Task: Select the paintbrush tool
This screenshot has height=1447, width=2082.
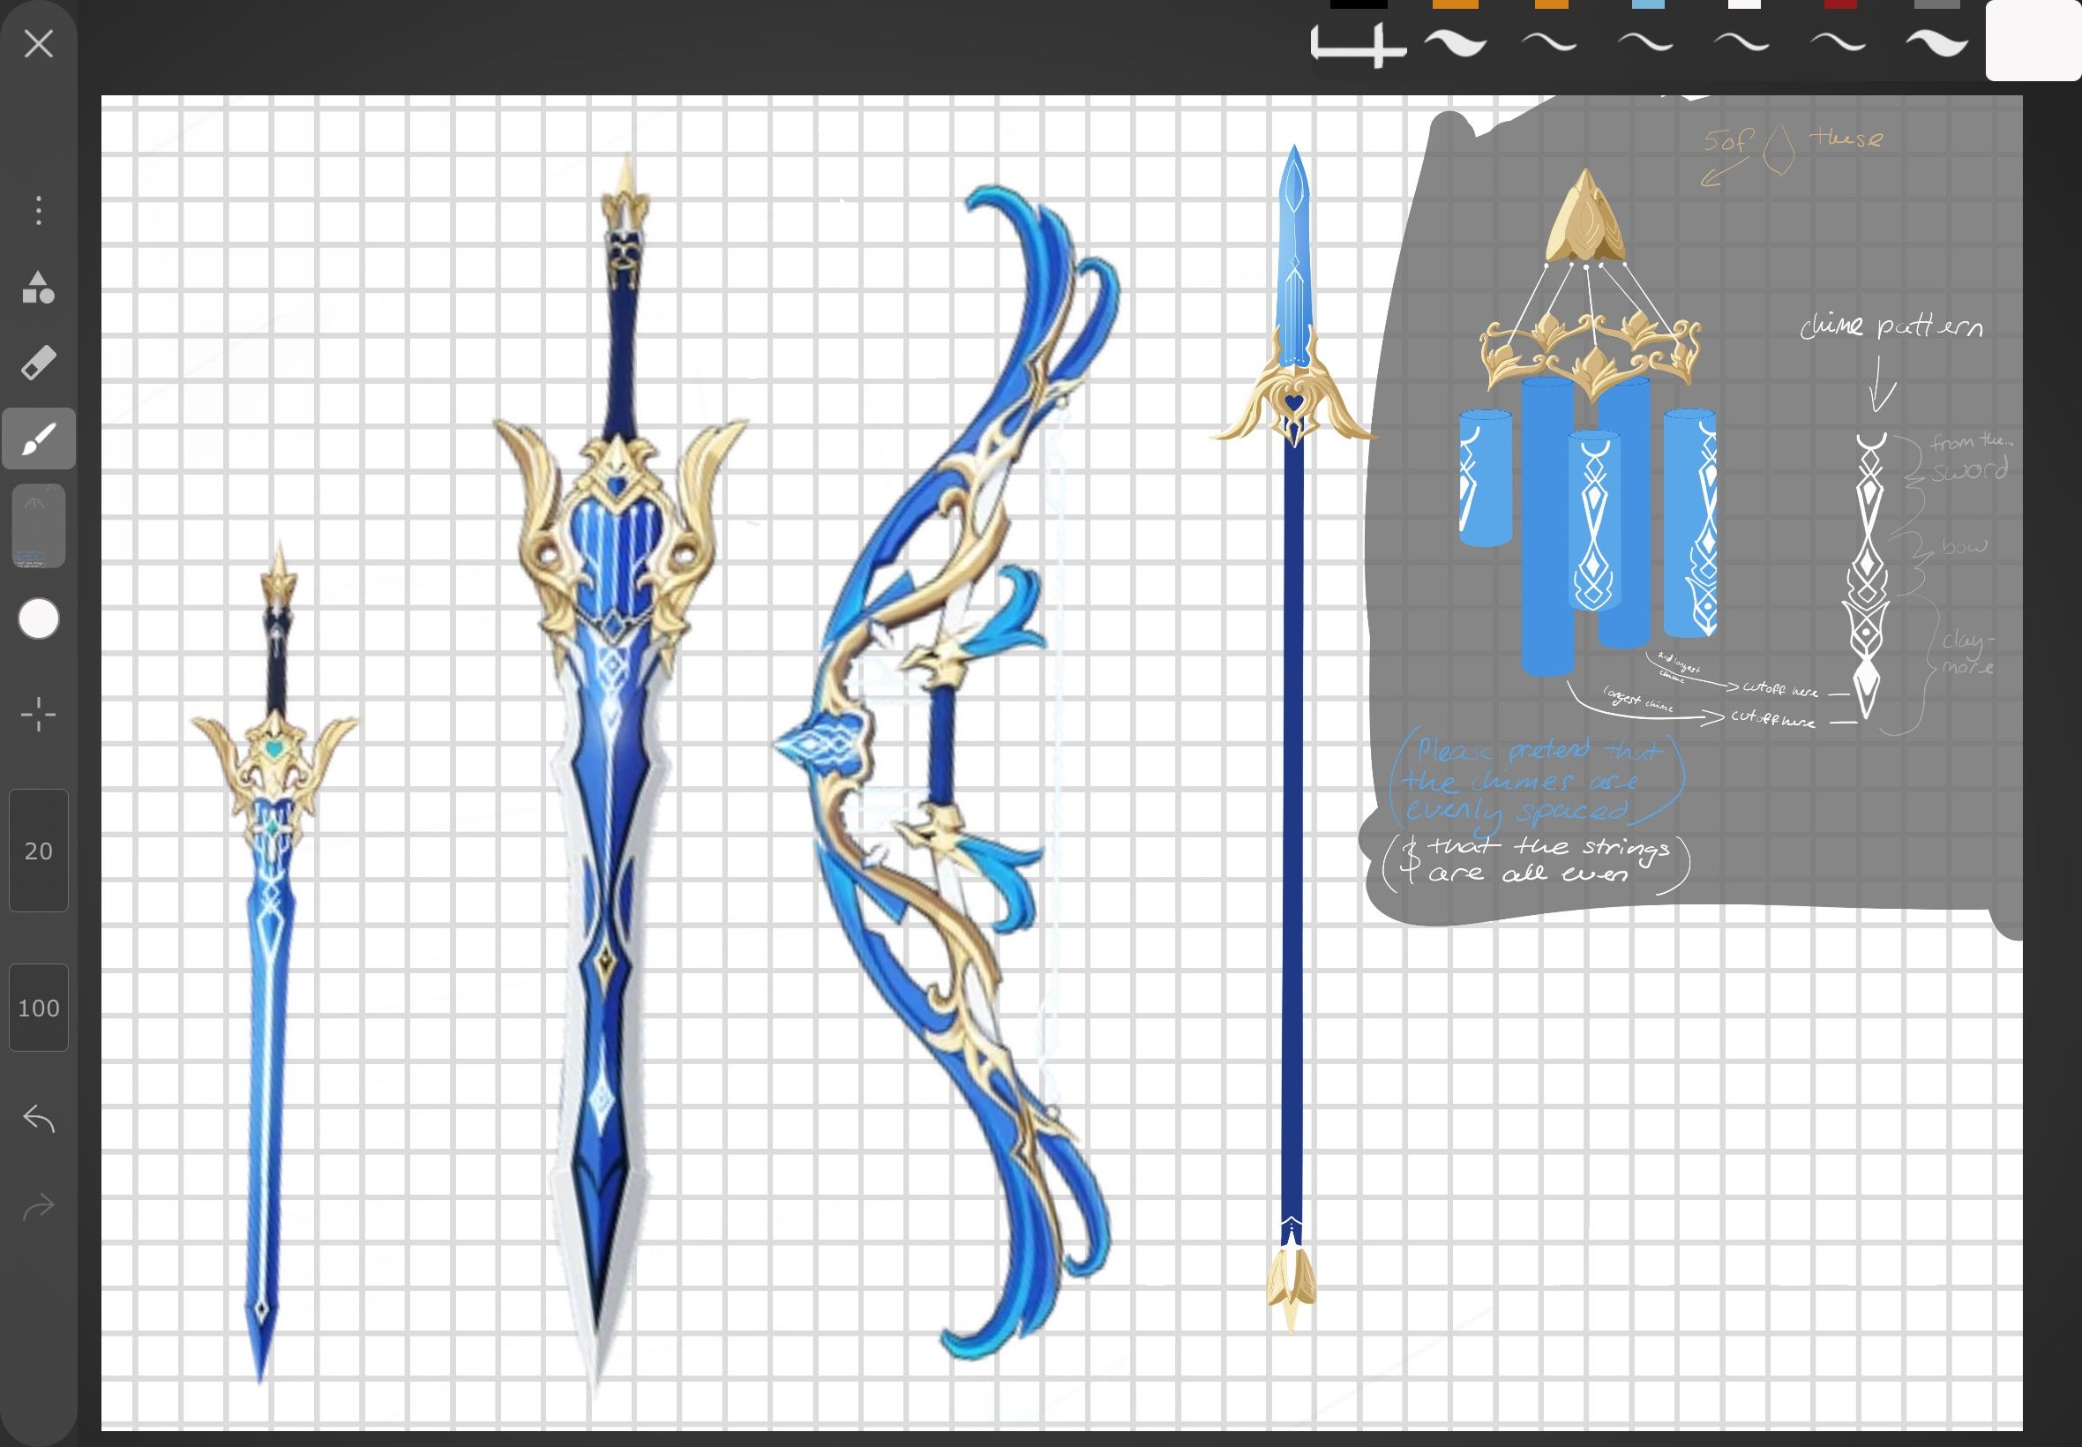Action: (x=38, y=439)
